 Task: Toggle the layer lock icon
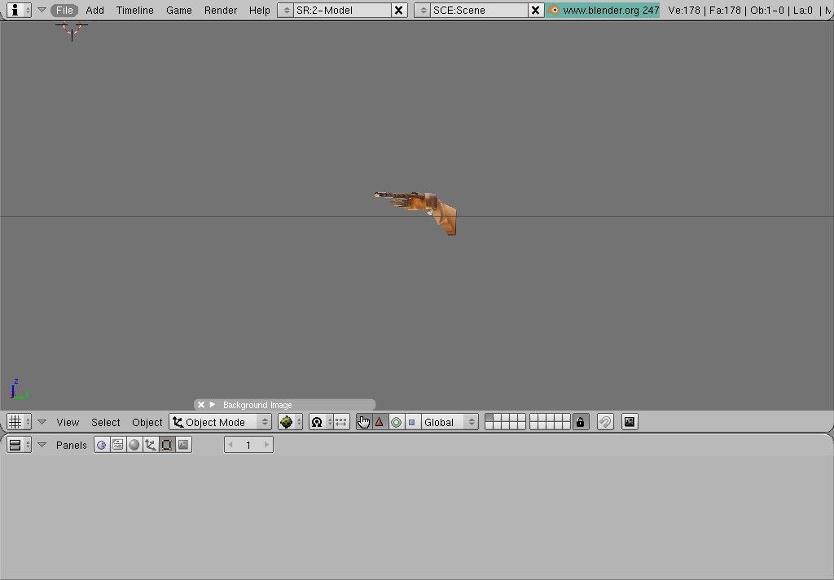(580, 422)
